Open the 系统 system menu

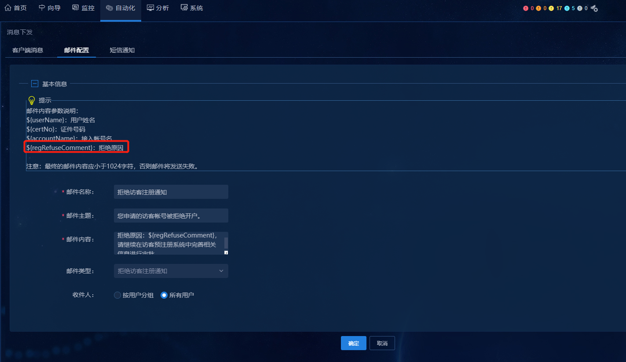[192, 8]
